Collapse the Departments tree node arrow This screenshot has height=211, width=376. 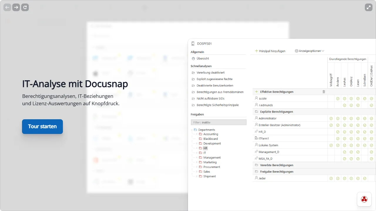click(x=192, y=130)
